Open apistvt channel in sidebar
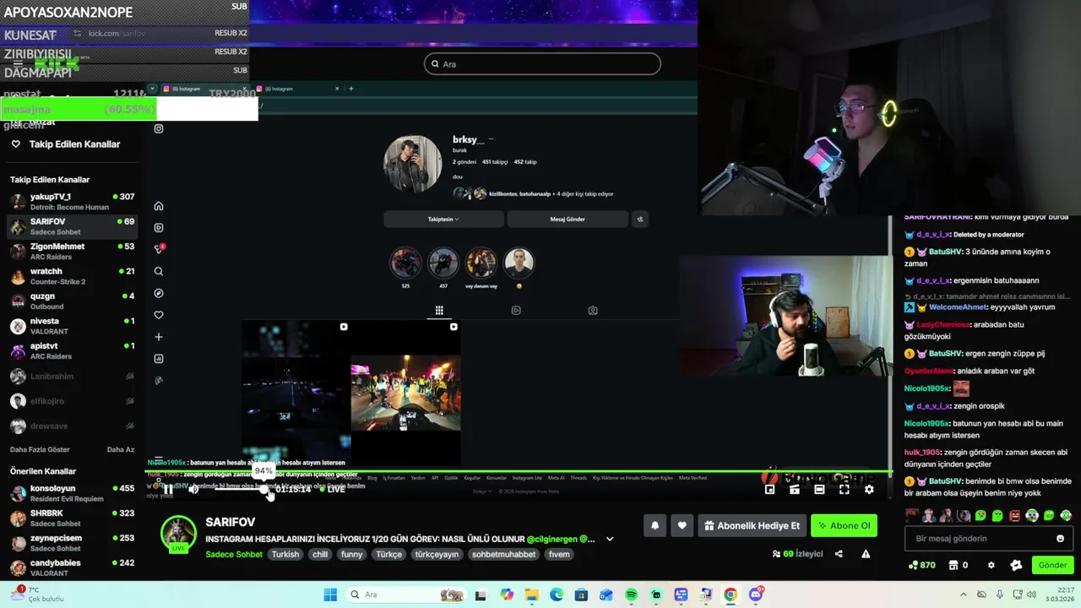Viewport: 1081px width, 608px height. point(72,350)
